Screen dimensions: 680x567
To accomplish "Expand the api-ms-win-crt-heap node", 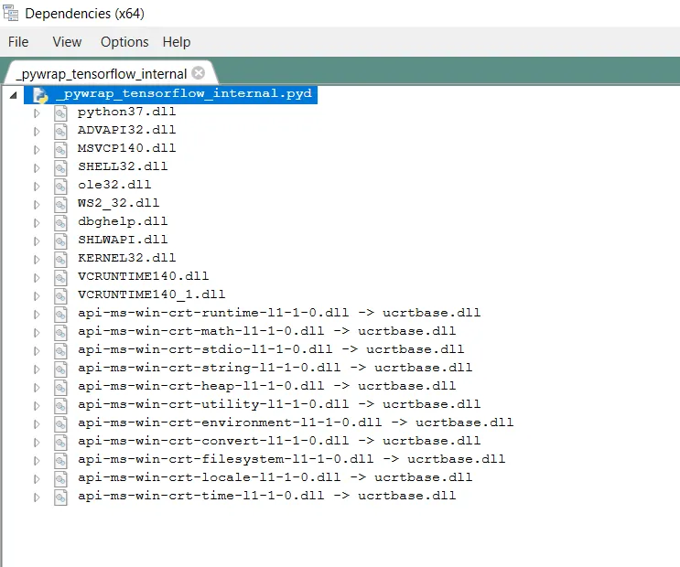I will [x=37, y=388].
